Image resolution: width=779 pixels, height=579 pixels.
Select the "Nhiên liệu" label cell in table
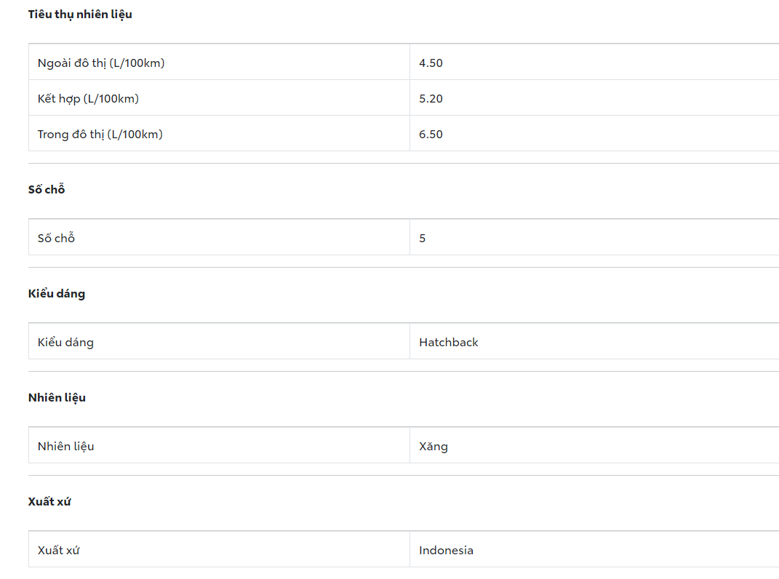(x=65, y=447)
